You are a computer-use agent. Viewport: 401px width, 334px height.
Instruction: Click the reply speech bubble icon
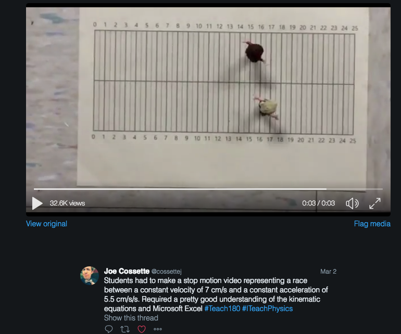coord(109,329)
